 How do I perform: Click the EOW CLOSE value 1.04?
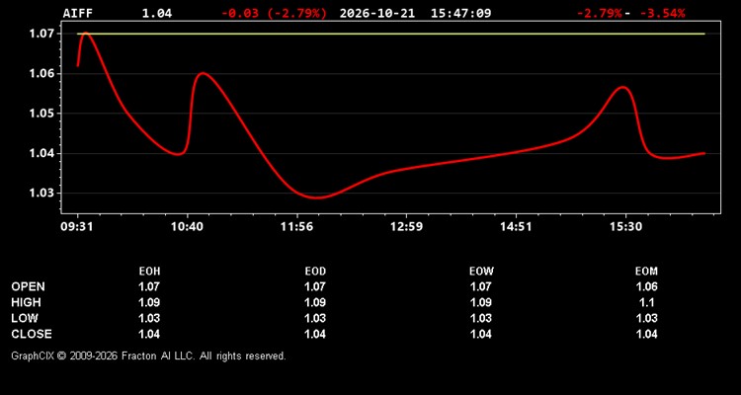[x=481, y=334]
